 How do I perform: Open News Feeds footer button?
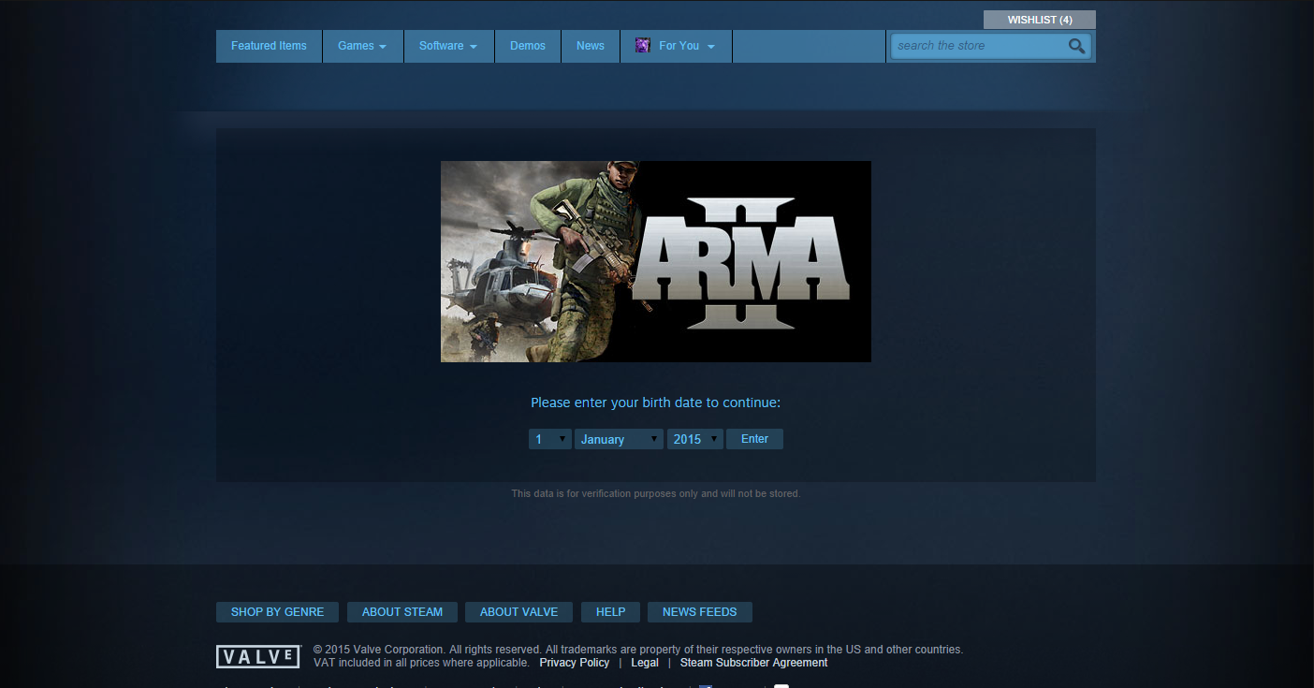[700, 612]
